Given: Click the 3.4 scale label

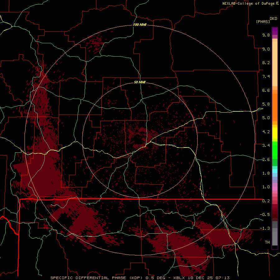Looking at the screenshot, I should pyautogui.click(x=266, y=146).
